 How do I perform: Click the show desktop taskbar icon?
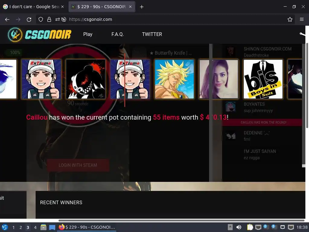click(52, 227)
